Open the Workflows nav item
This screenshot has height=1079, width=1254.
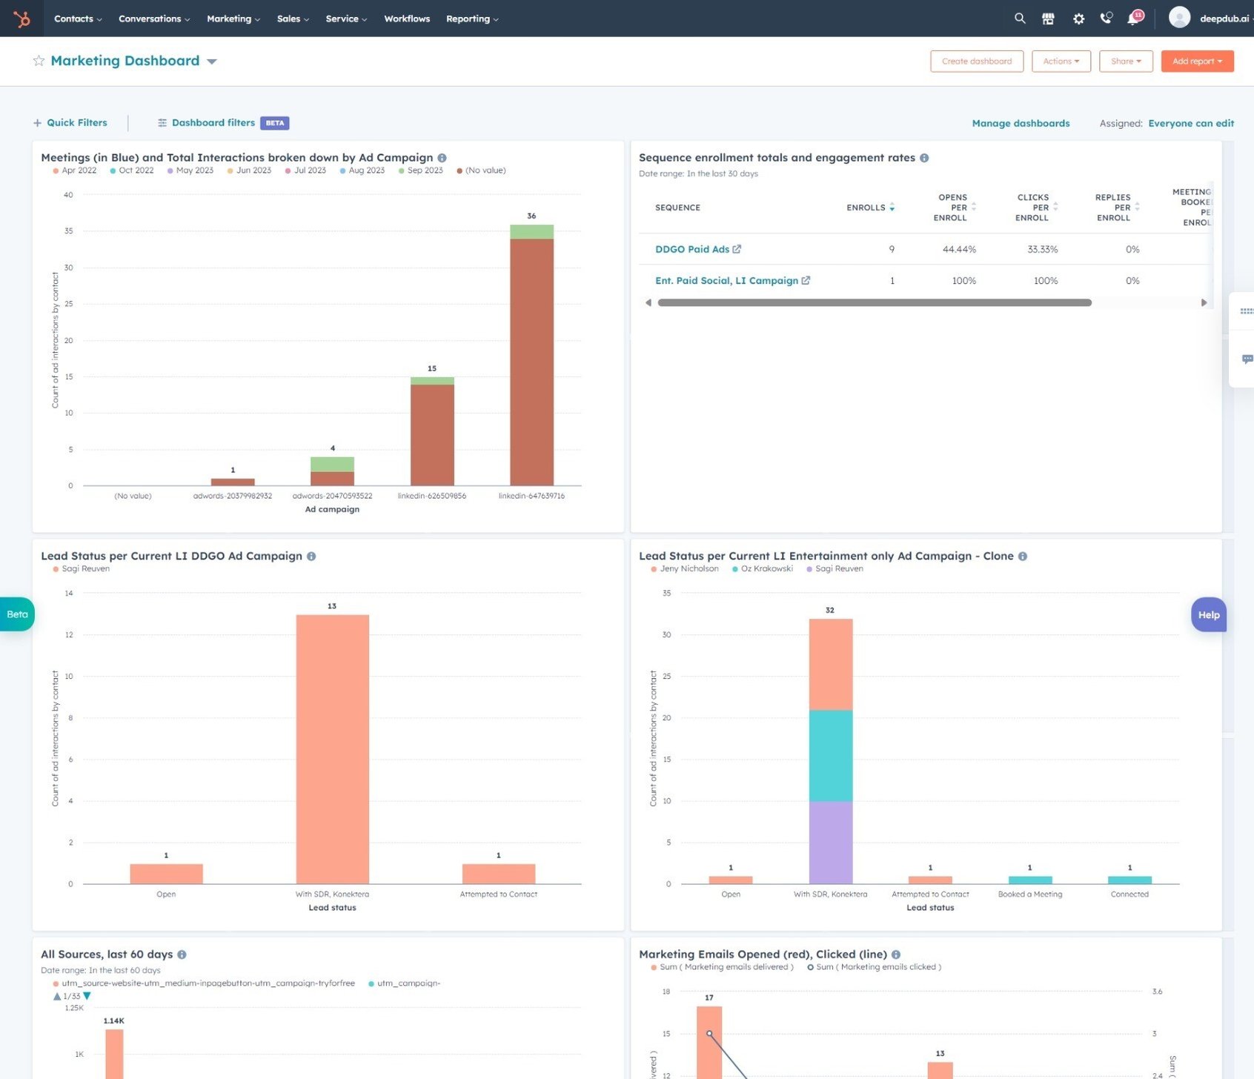407,19
